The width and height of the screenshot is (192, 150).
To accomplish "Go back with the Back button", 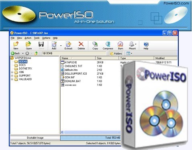I will [15, 53].
